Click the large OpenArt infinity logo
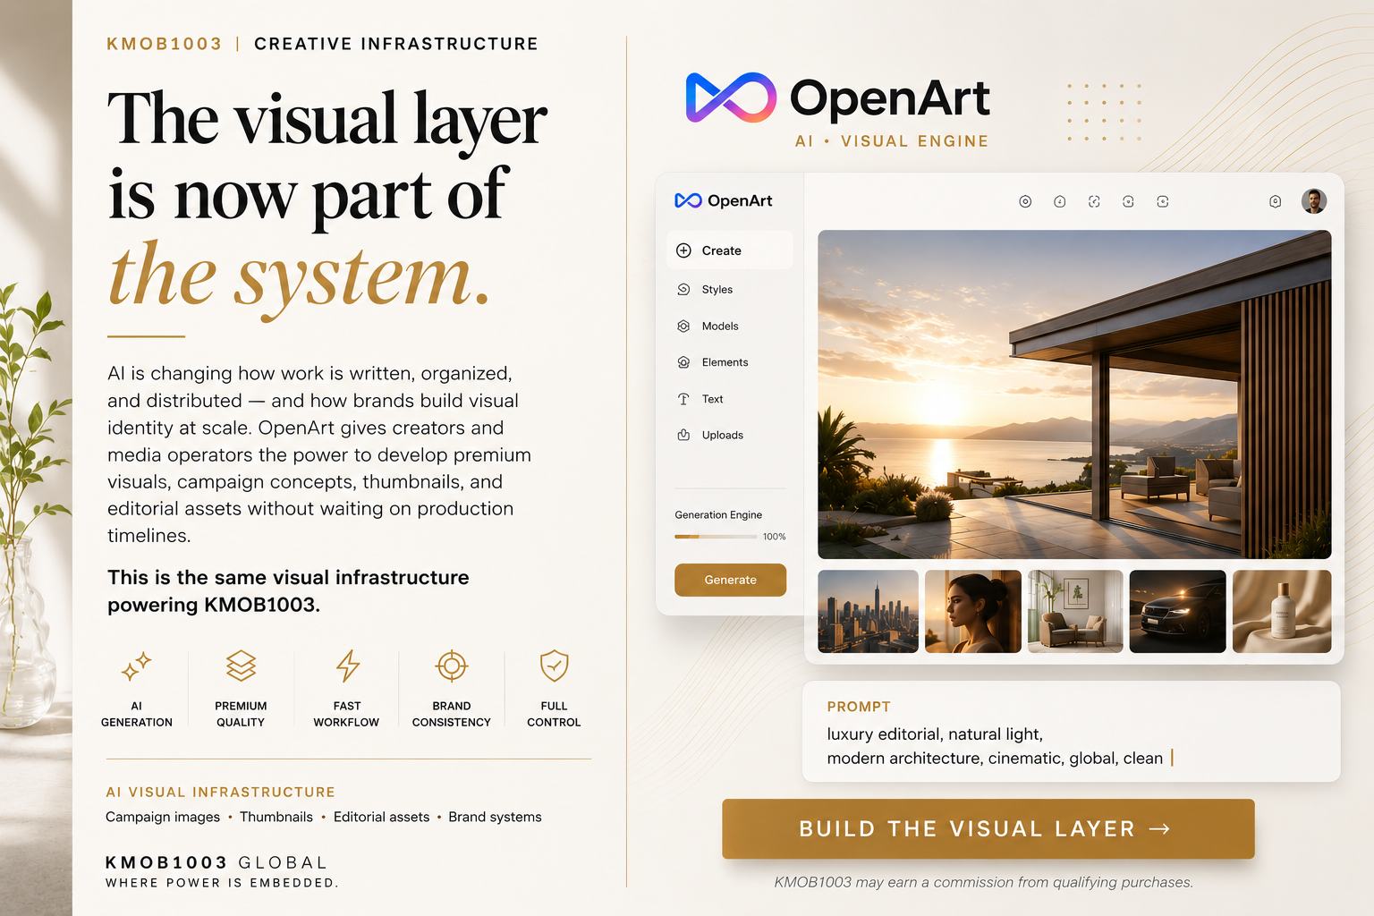 click(x=731, y=98)
